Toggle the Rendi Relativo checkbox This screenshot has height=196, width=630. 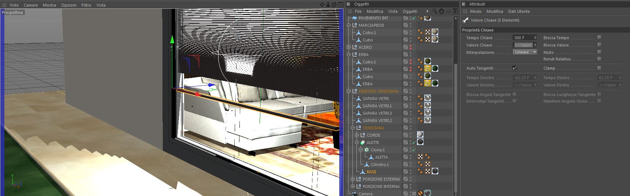click(599, 59)
